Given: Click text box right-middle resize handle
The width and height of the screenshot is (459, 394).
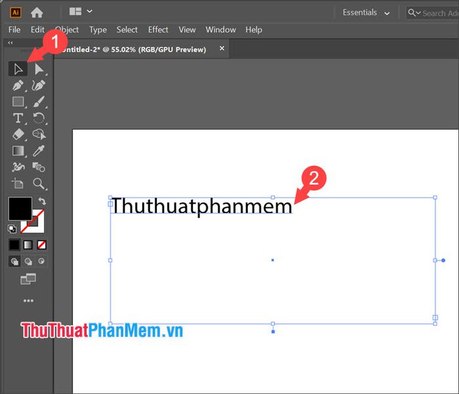Looking at the screenshot, I should coord(435,260).
